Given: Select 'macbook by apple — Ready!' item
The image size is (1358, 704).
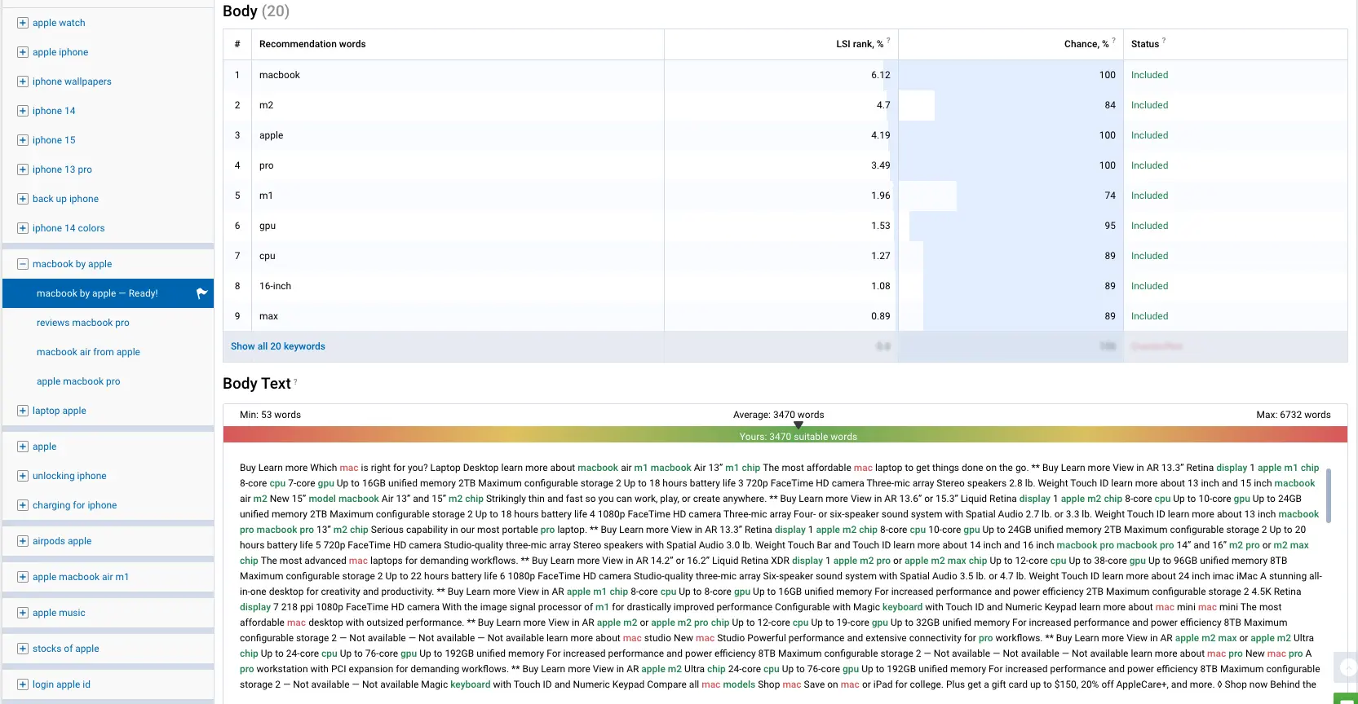Looking at the screenshot, I should pyautogui.click(x=108, y=293).
